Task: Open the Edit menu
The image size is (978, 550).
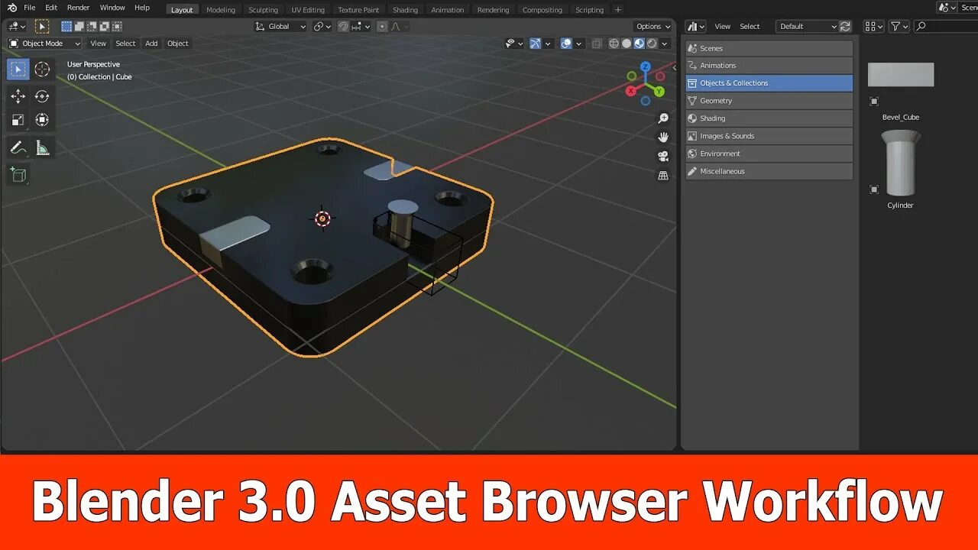Action: [x=50, y=8]
